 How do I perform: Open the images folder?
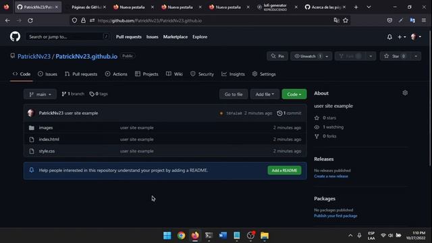coord(46,128)
